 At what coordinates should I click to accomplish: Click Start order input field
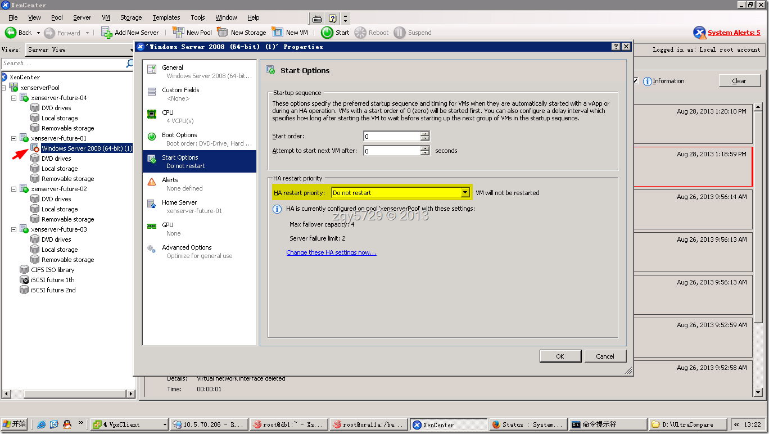pyautogui.click(x=392, y=136)
